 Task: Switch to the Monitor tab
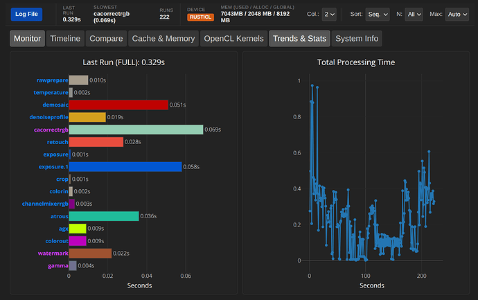(x=27, y=39)
